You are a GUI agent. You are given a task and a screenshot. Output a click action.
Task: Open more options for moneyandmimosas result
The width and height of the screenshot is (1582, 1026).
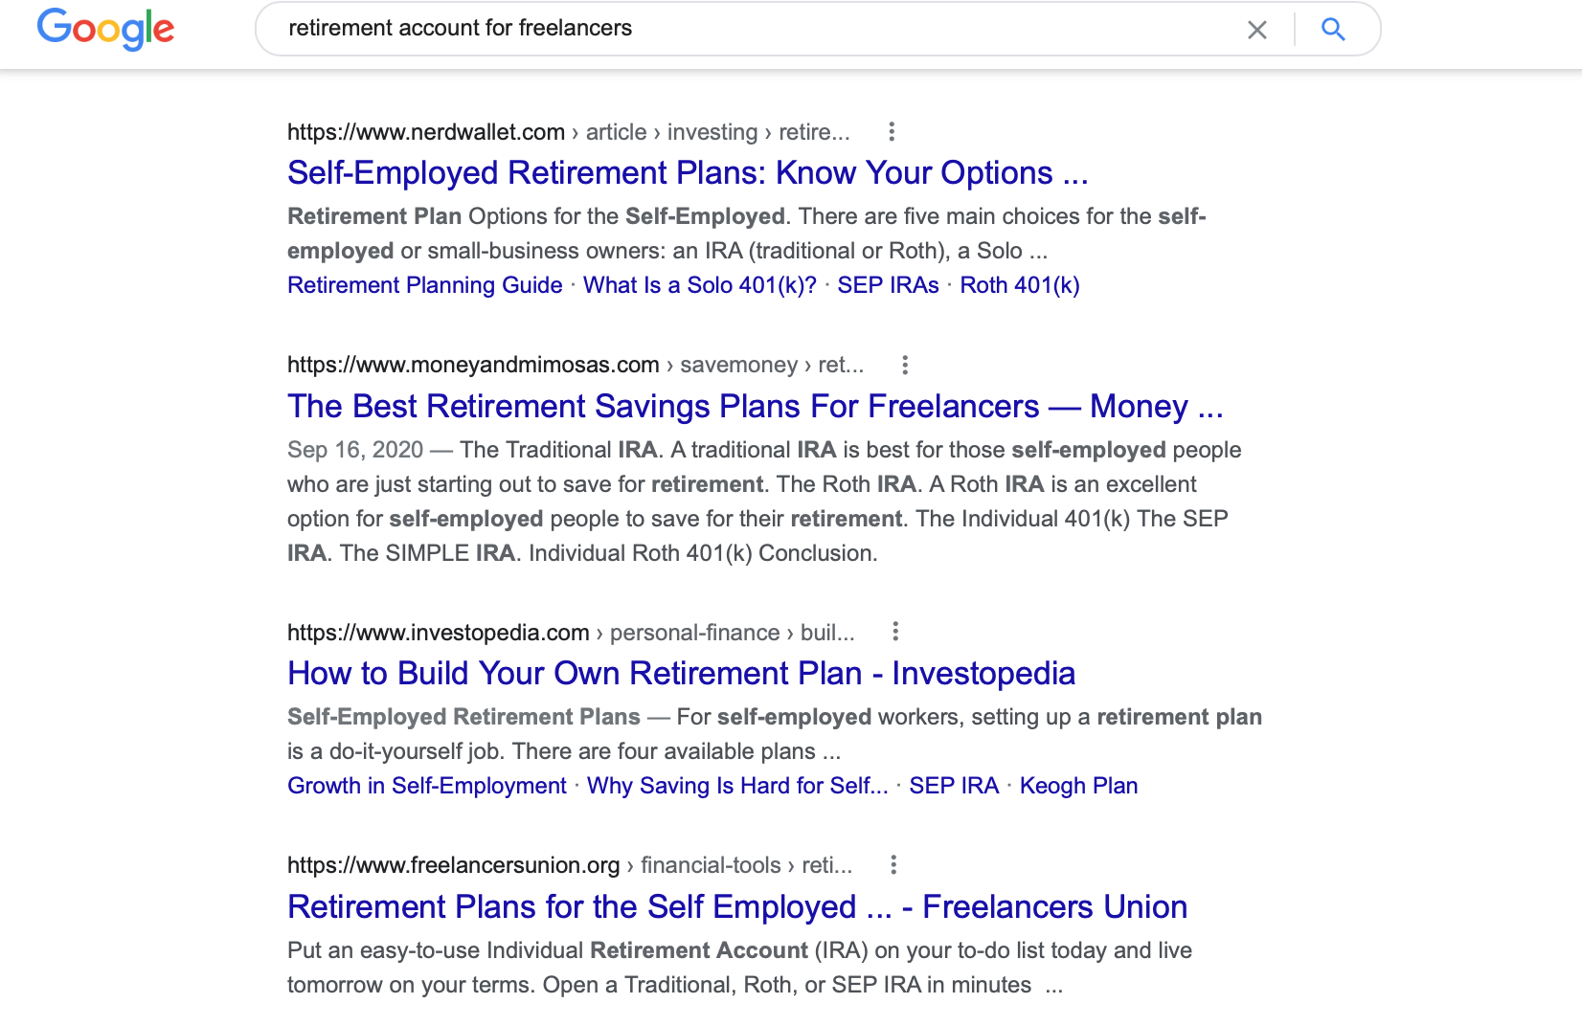[905, 365]
